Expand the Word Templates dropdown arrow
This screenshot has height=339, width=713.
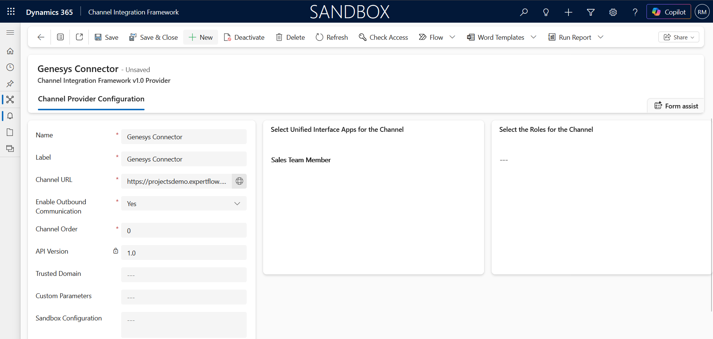[534, 37]
